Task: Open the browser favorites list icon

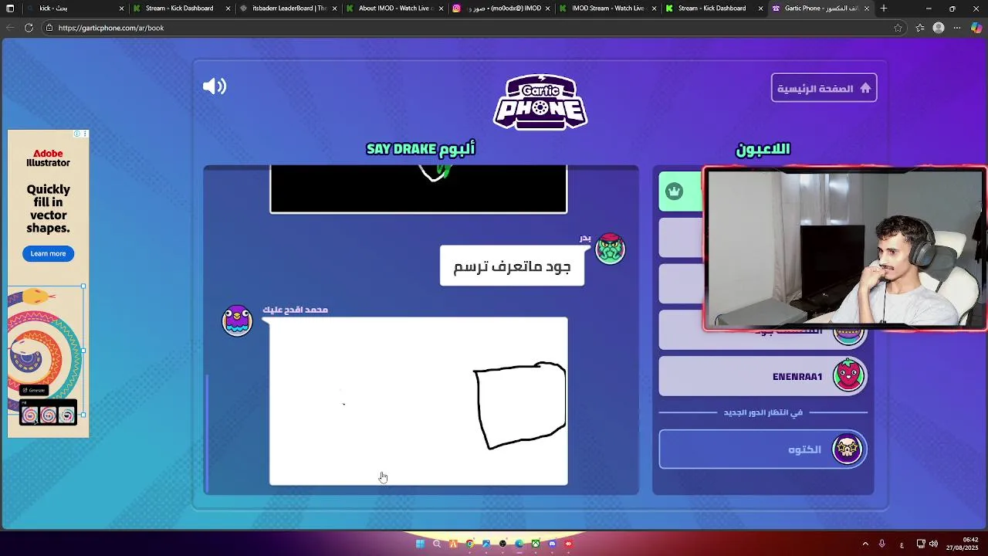Action: (x=920, y=28)
